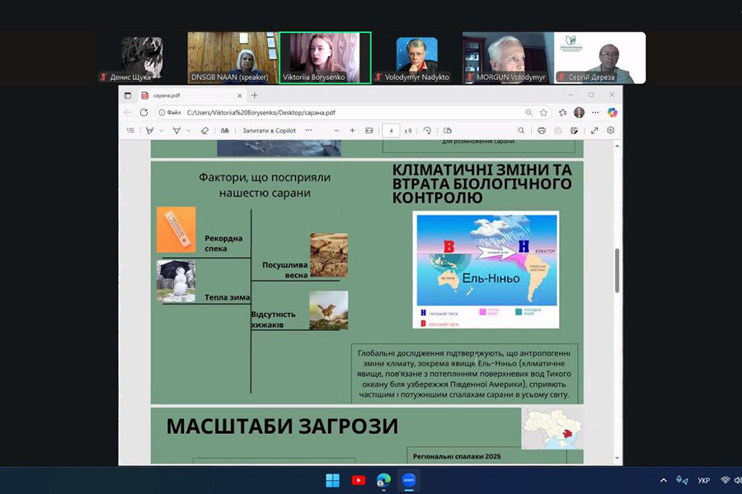
Task: Toggle read aloud button in PDF toolbar
Action: [224, 130]
